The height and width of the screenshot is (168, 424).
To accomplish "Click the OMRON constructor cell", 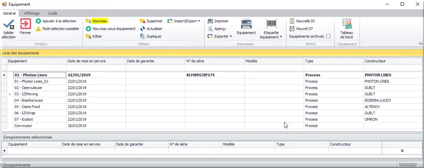I will pos(393,119).
